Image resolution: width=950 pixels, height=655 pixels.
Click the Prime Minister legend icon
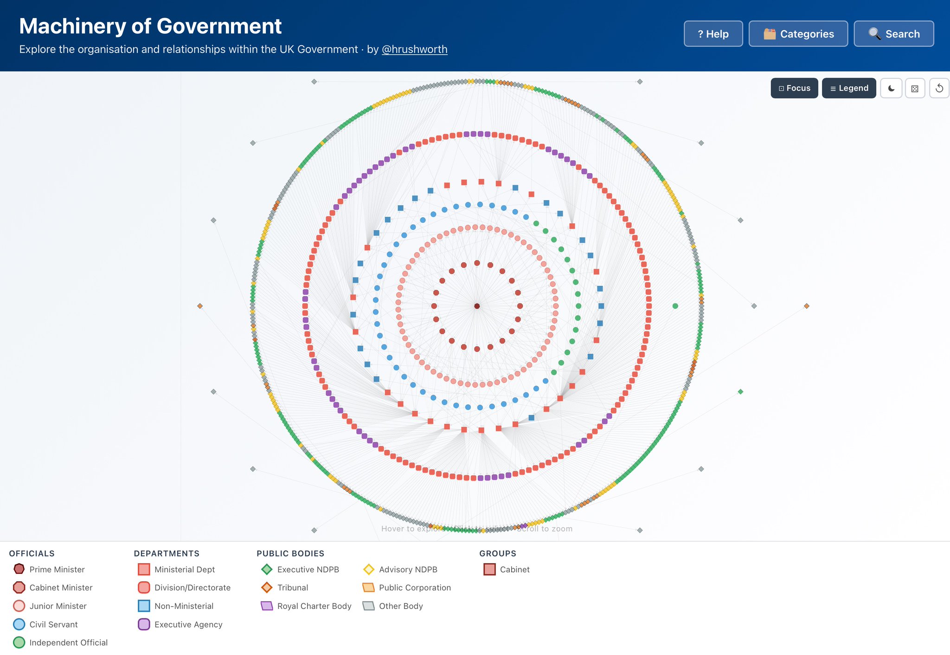click(19, 569)
